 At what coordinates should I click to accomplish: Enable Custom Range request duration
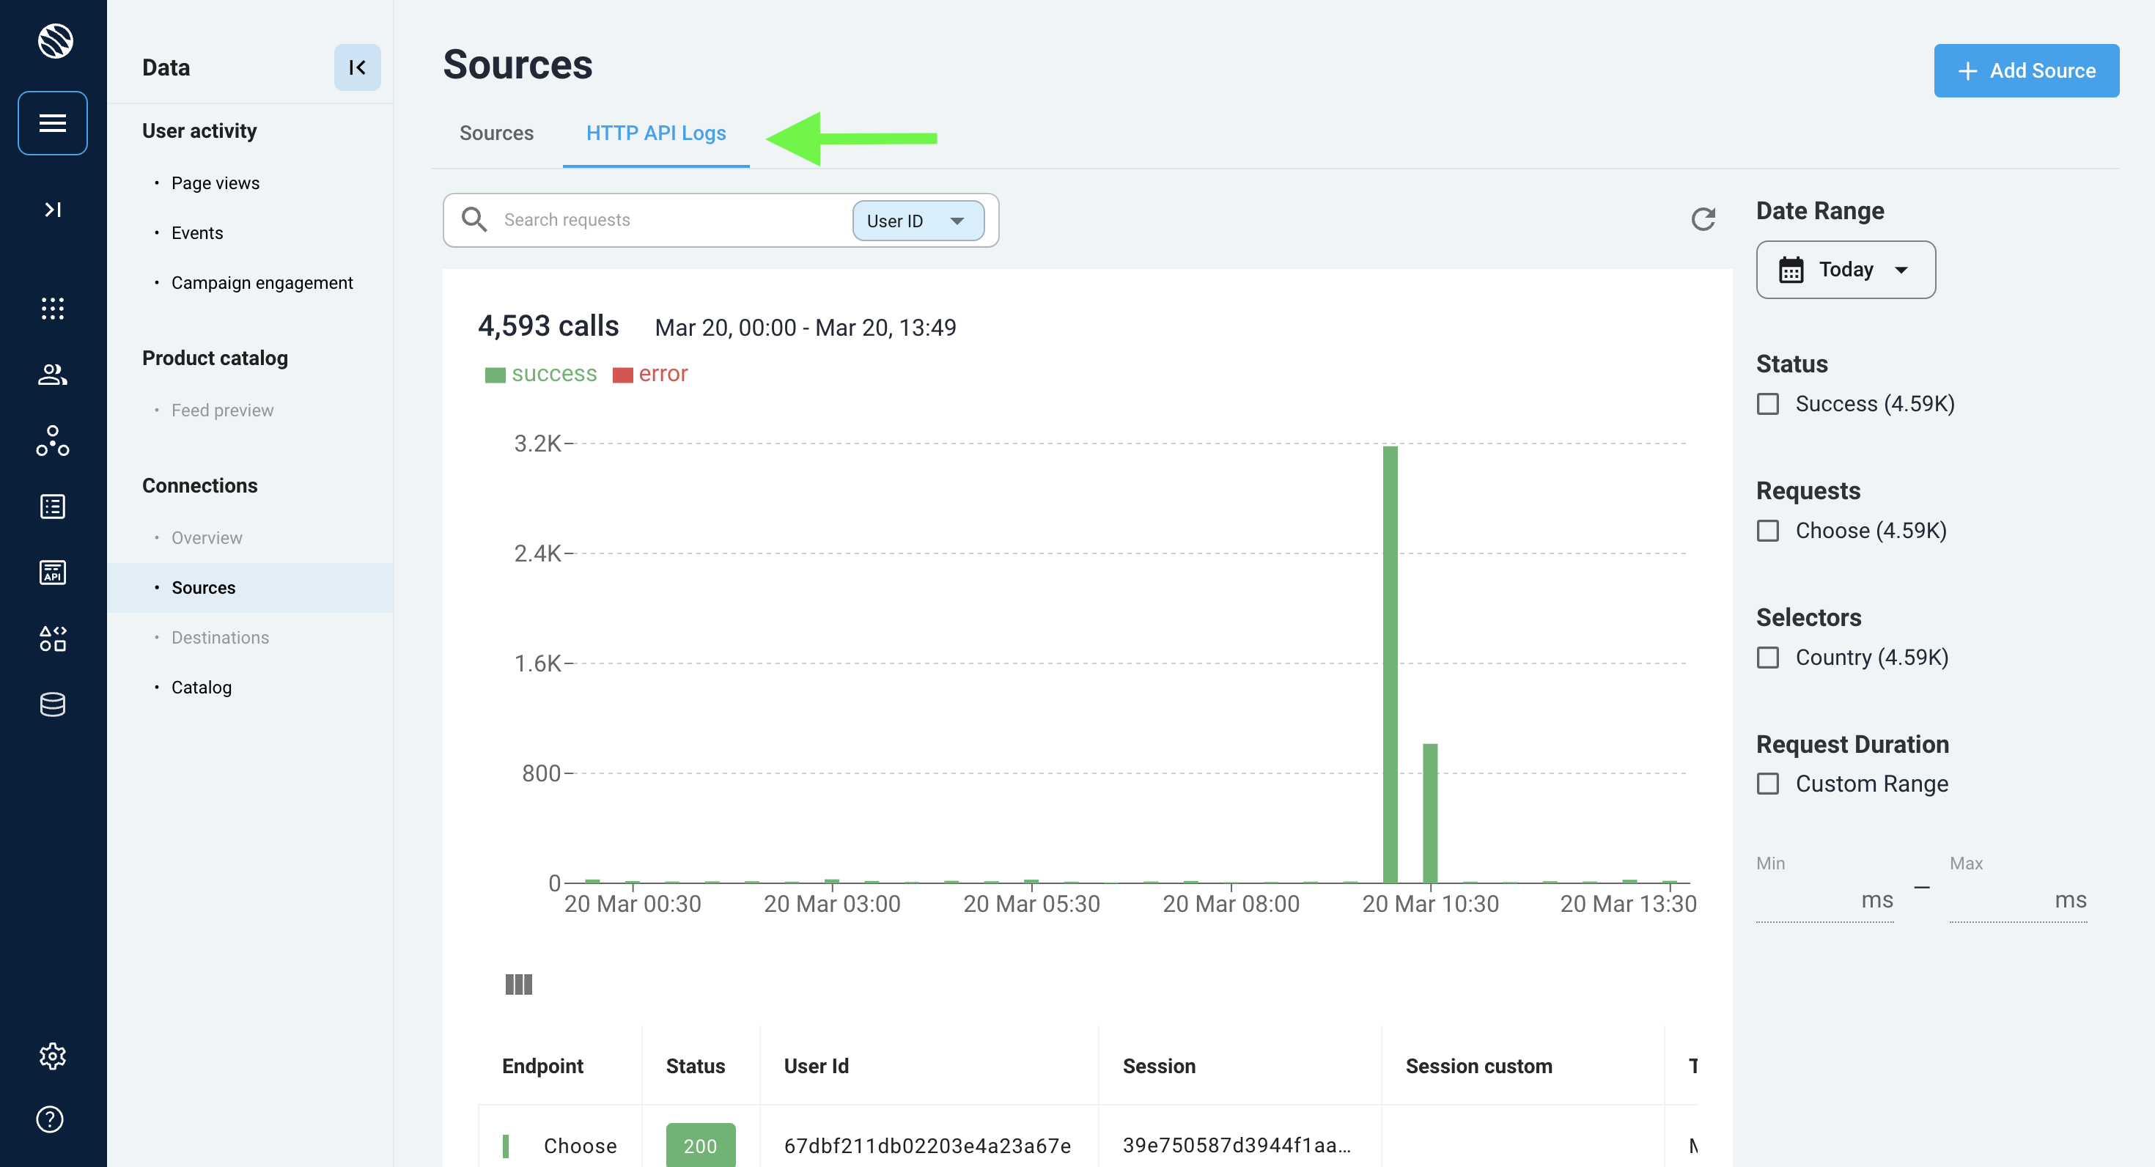point(1768,784)
